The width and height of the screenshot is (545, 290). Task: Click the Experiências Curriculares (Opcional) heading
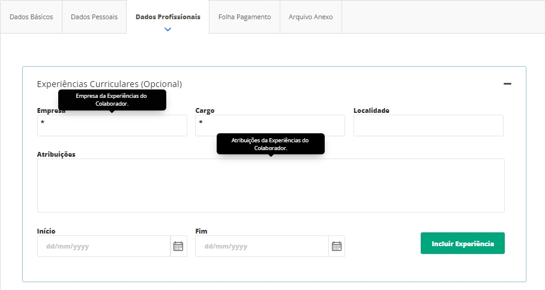[x=109, y=84]
